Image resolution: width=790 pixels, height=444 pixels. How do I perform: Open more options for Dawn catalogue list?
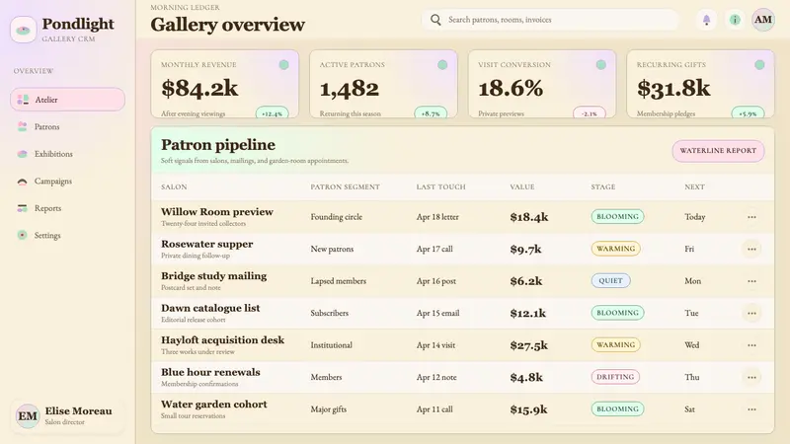[x=751, y=313]
